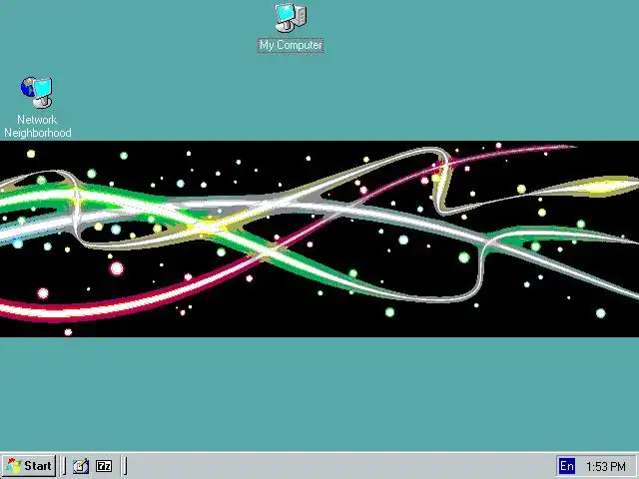Click the En language indicator in tray
The image size is (639, 479).
tap(566, 466)
